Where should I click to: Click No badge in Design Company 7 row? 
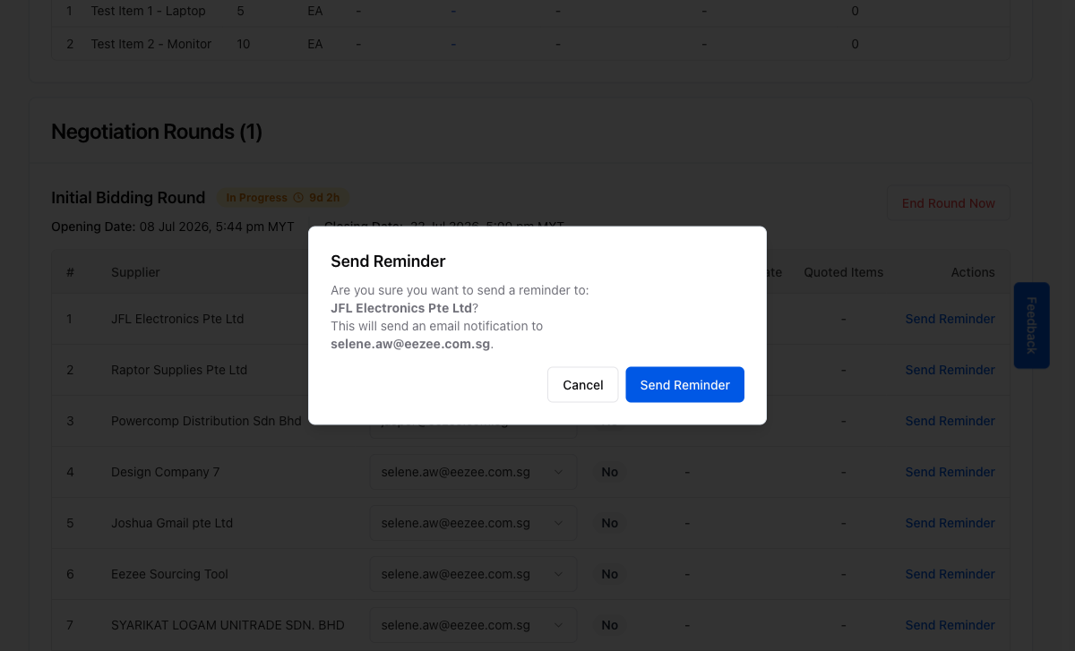coord(610,472)
